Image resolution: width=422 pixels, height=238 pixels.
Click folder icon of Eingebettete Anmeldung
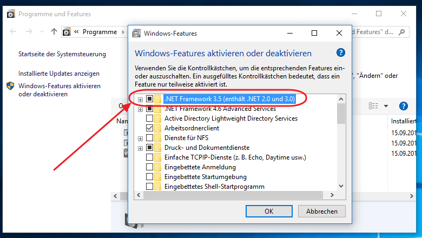point(158,167)
